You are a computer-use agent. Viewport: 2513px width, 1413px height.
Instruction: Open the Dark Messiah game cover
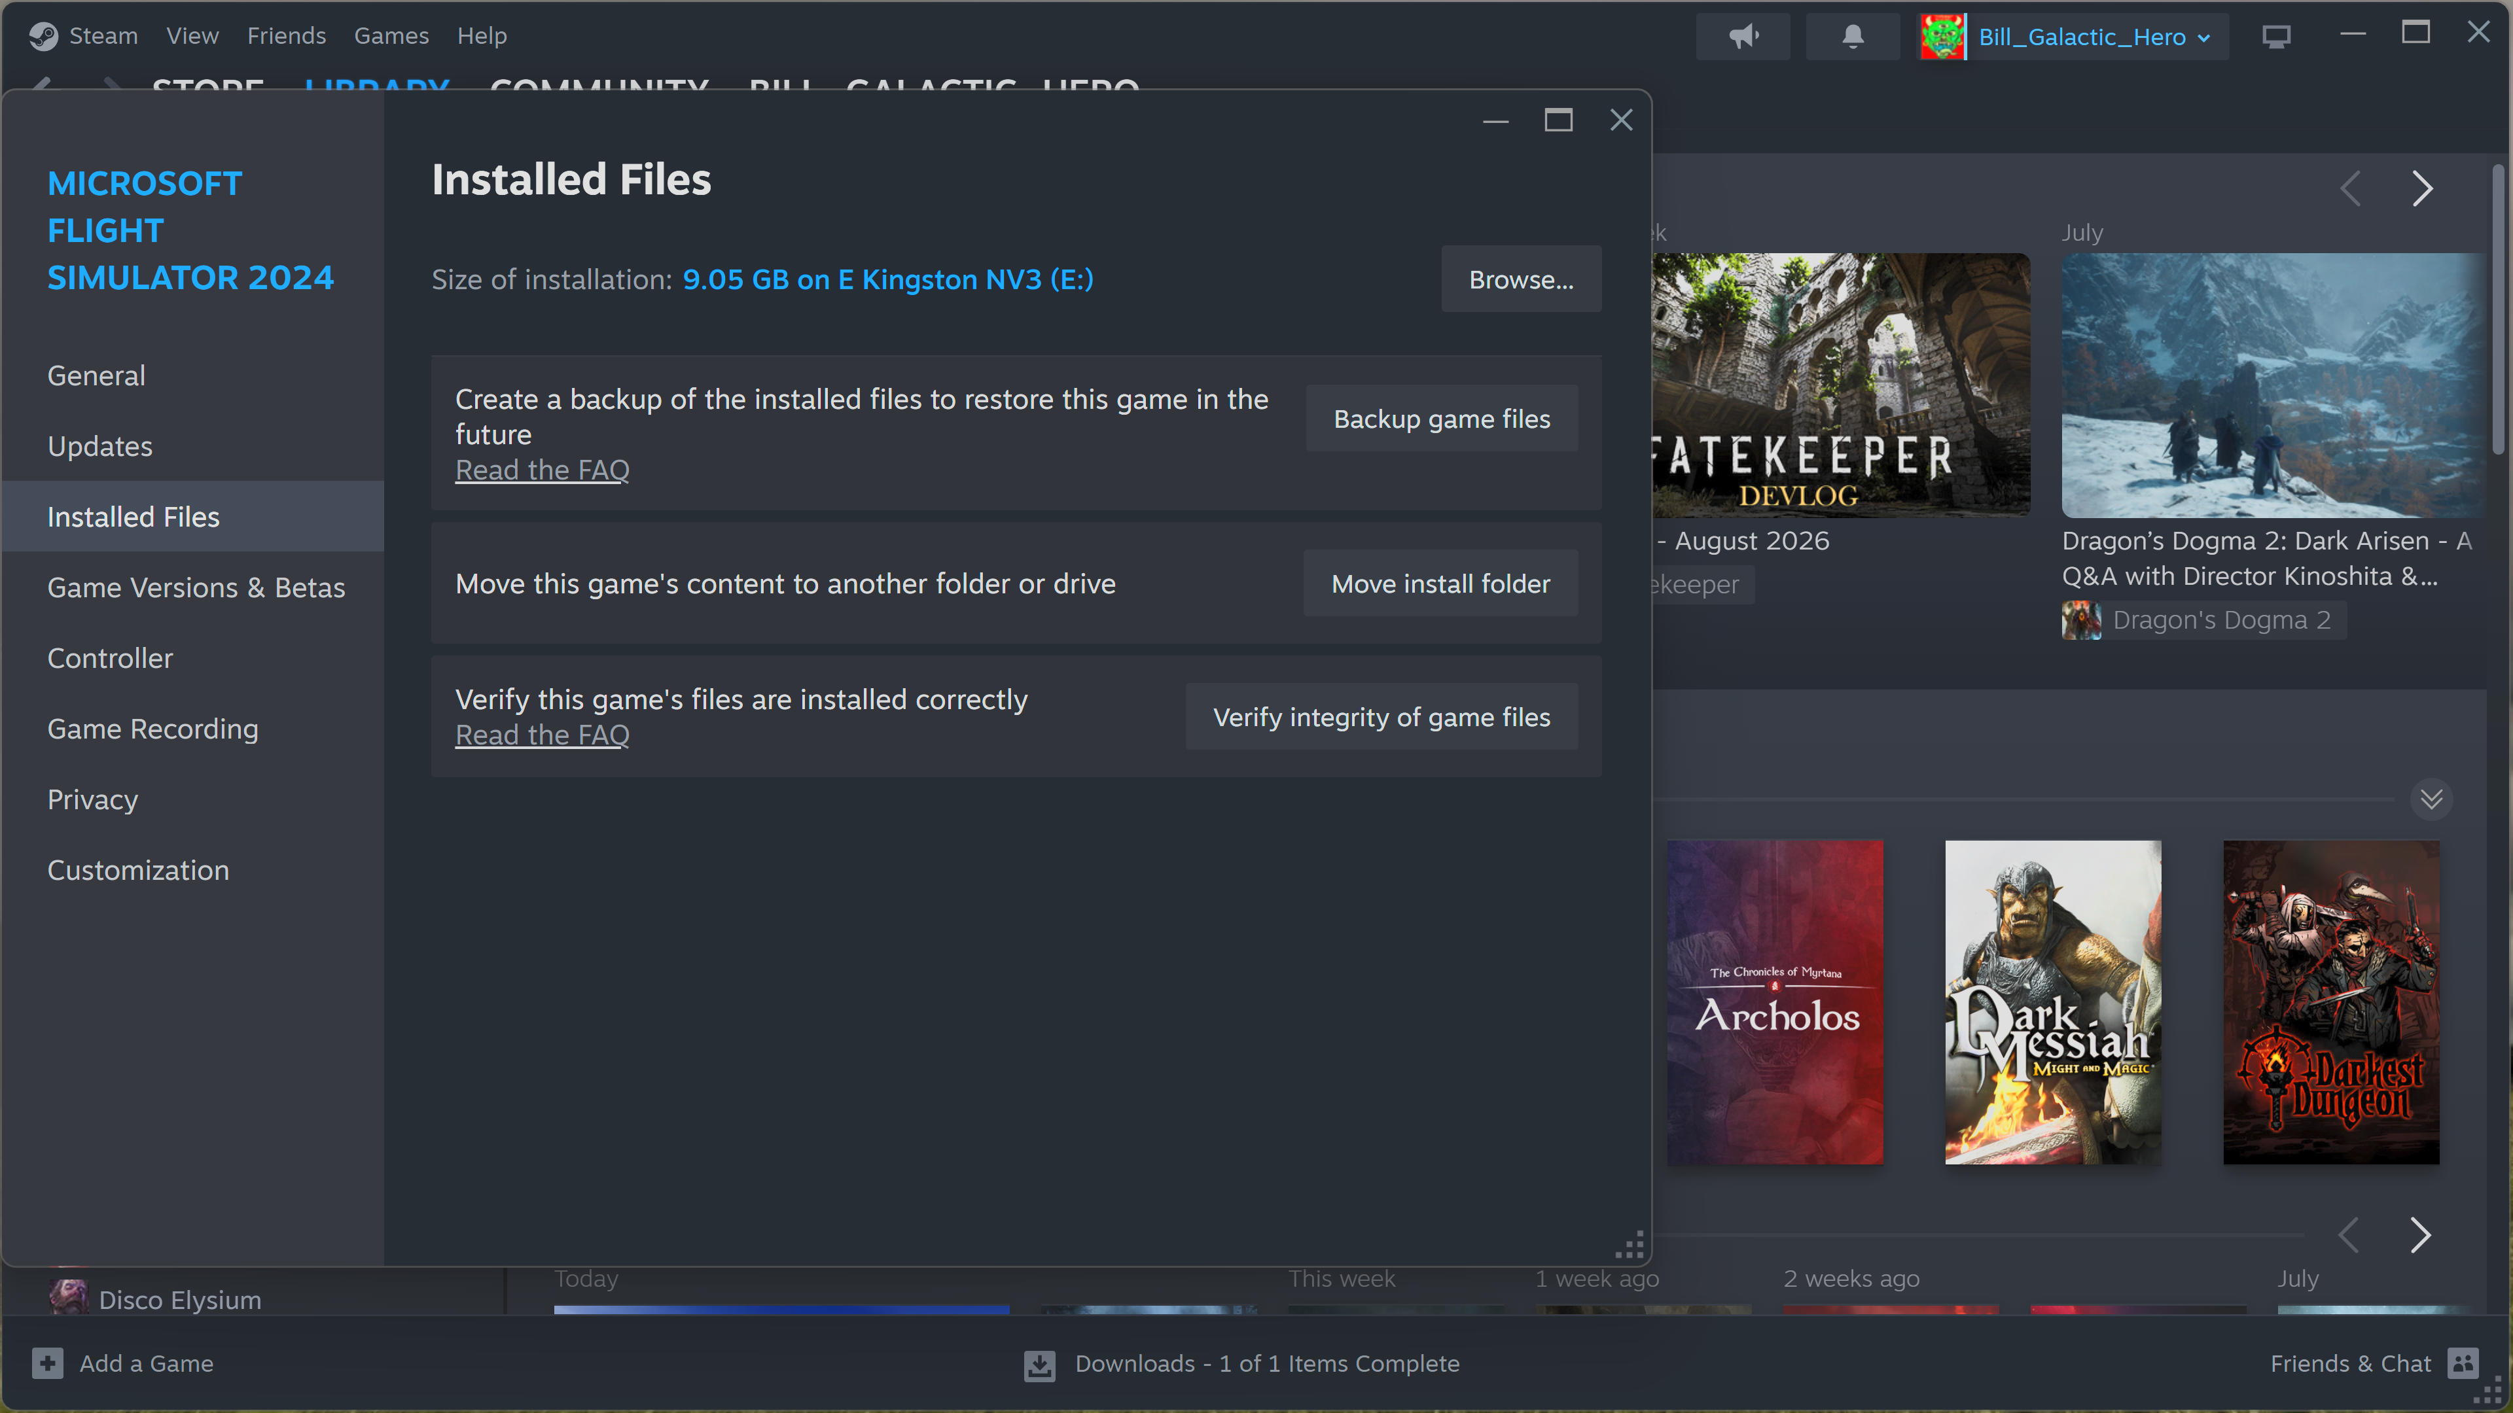2054,1002
